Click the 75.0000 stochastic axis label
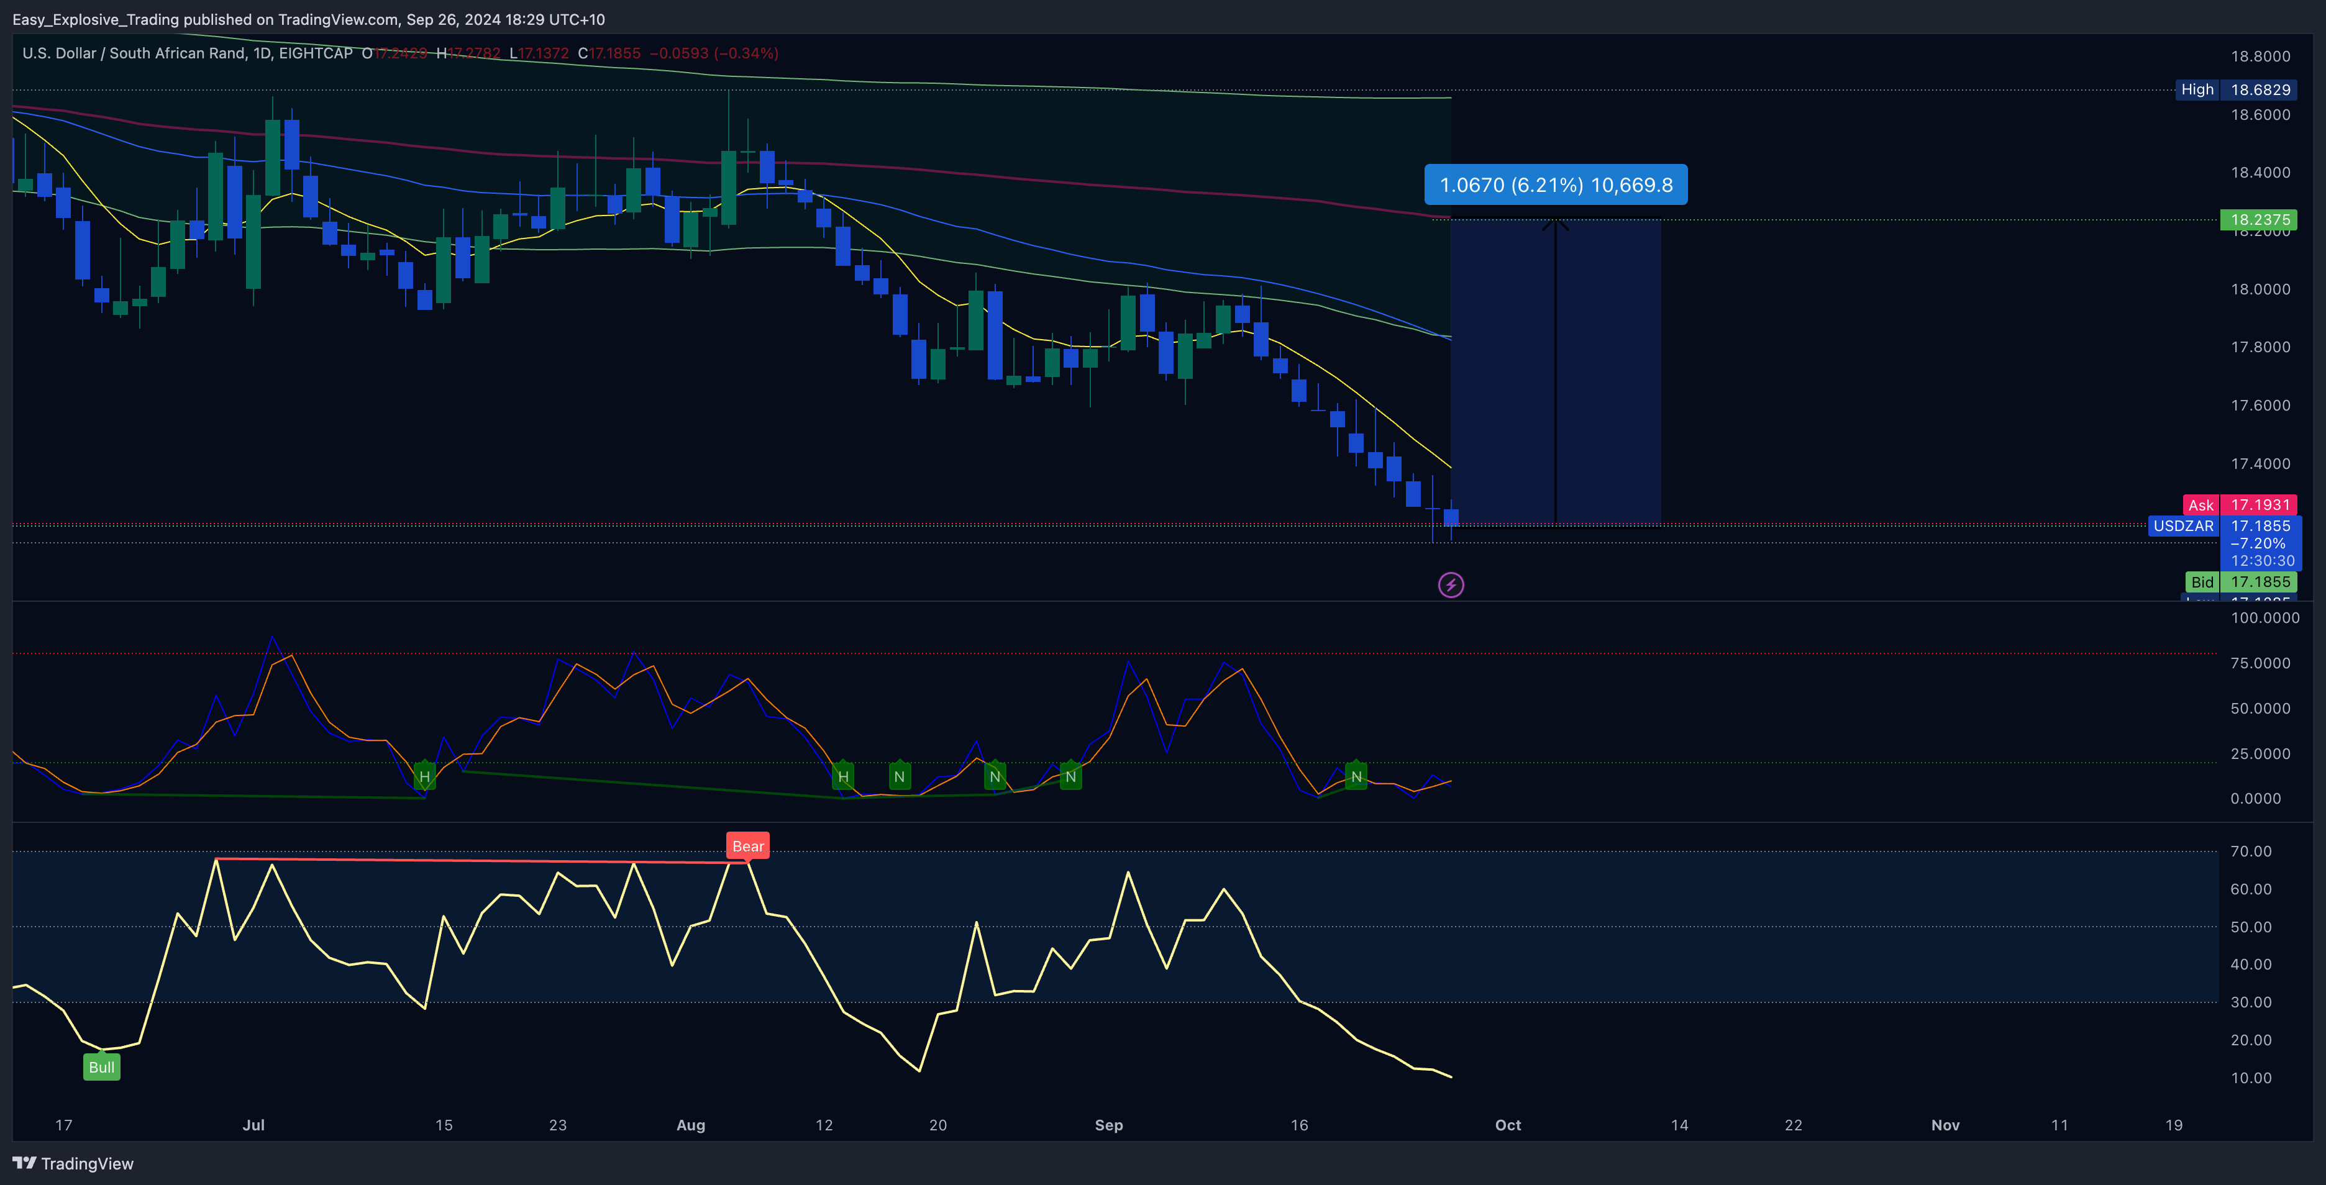 click(2260, 663)
